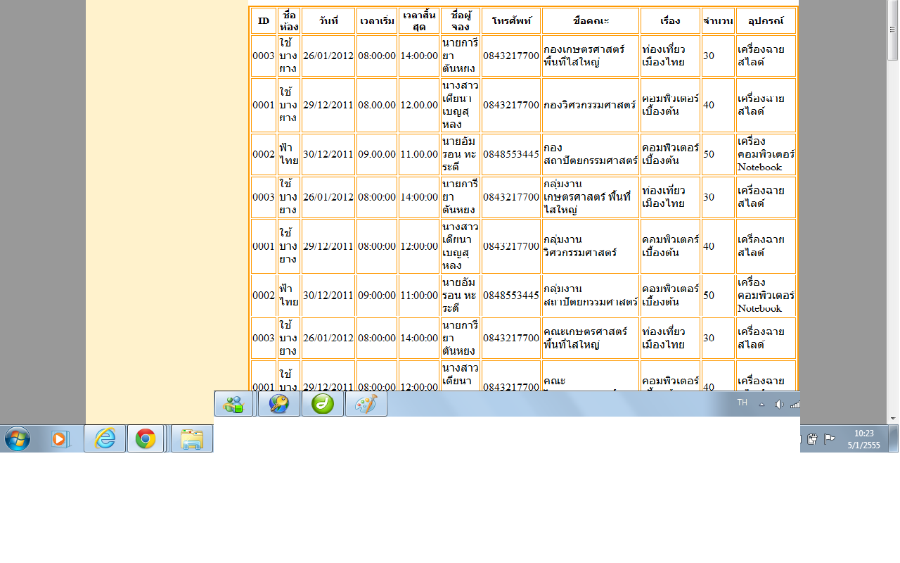Select the cell คณะเกษตรศาสตร์ พื้นที่ไสใหญ่

coord(591,338)
